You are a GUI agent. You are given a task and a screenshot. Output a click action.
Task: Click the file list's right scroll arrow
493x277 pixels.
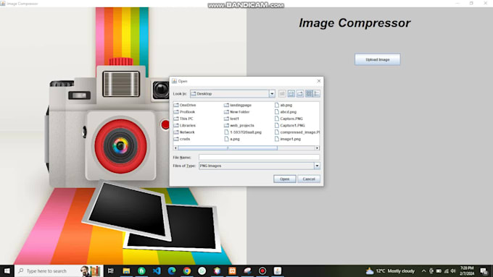click(318, 148)
